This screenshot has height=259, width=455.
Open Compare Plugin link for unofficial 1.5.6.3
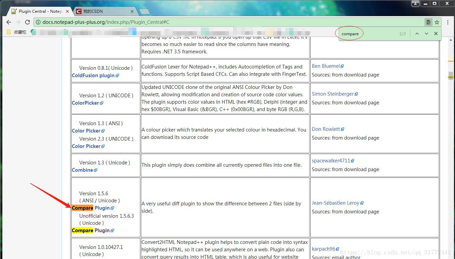coord(93,230)
